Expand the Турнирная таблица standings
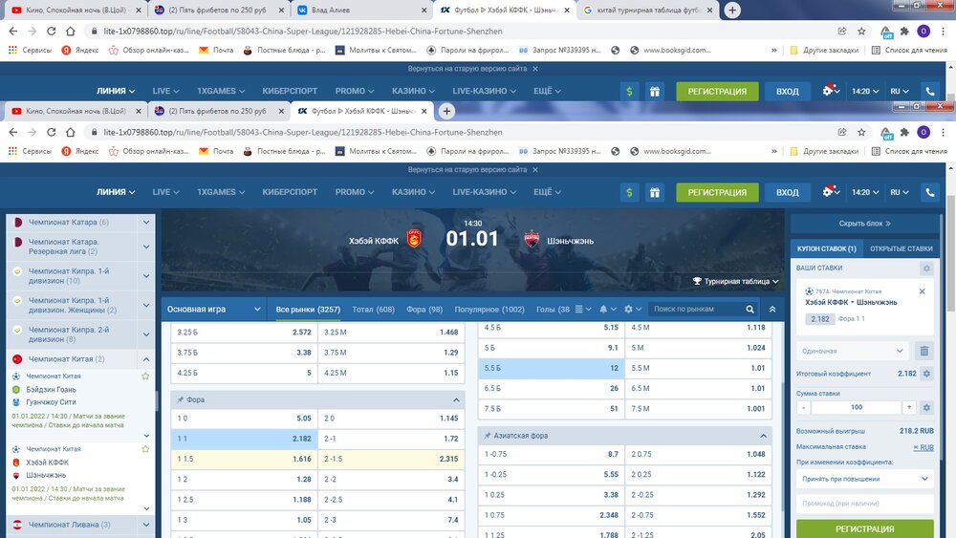Image resolution: width=956 pixels, height=538 pixels. pos(736,282)
